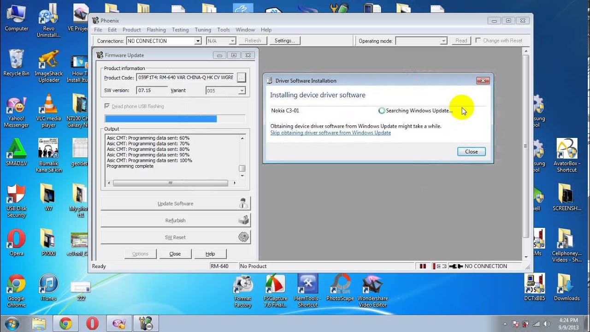Click Close button in Firmware Update
This screenshot has height=332, width=590.
[175, 254]
